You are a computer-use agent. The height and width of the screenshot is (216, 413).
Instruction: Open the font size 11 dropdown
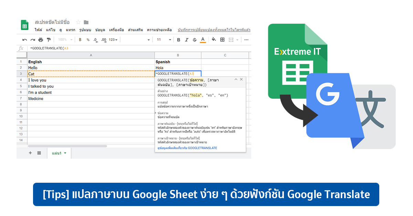164,40
